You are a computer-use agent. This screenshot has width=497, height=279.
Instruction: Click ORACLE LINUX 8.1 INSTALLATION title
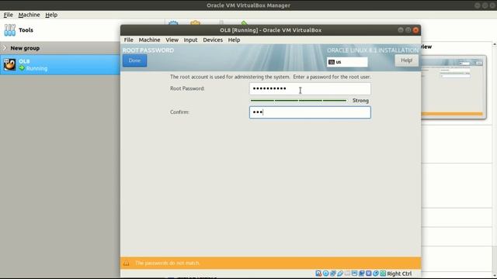tap(373, 50)
